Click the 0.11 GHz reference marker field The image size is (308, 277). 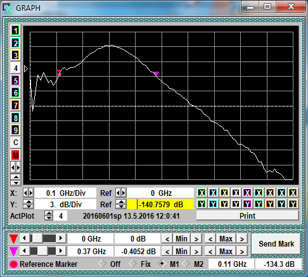click(232, 264)
